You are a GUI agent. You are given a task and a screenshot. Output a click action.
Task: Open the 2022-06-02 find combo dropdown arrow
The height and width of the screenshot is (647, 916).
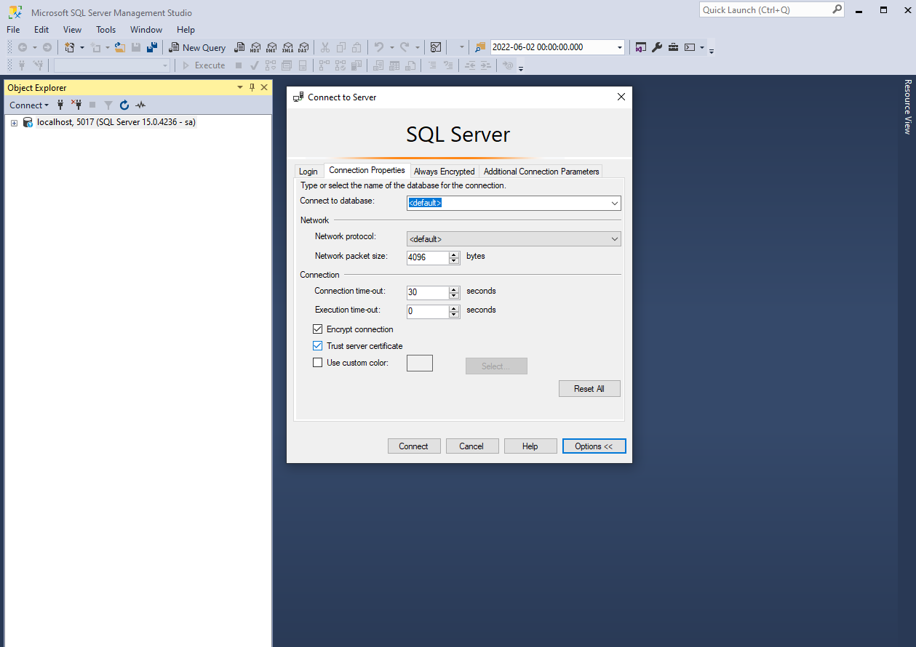click(620, 47)
